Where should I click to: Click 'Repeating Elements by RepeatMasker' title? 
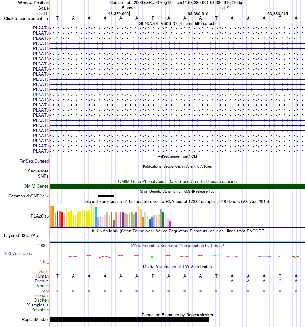[177, 315]
